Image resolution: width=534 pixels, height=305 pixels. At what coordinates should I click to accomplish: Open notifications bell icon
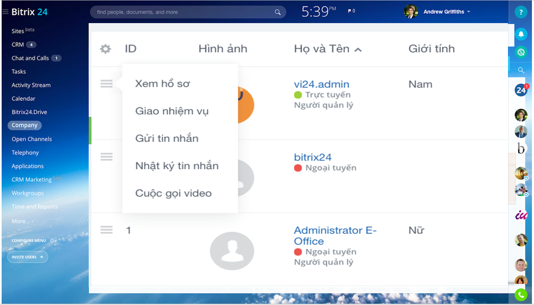pos(521,34)
